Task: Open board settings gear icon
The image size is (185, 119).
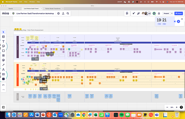Action: click(59, 13)
